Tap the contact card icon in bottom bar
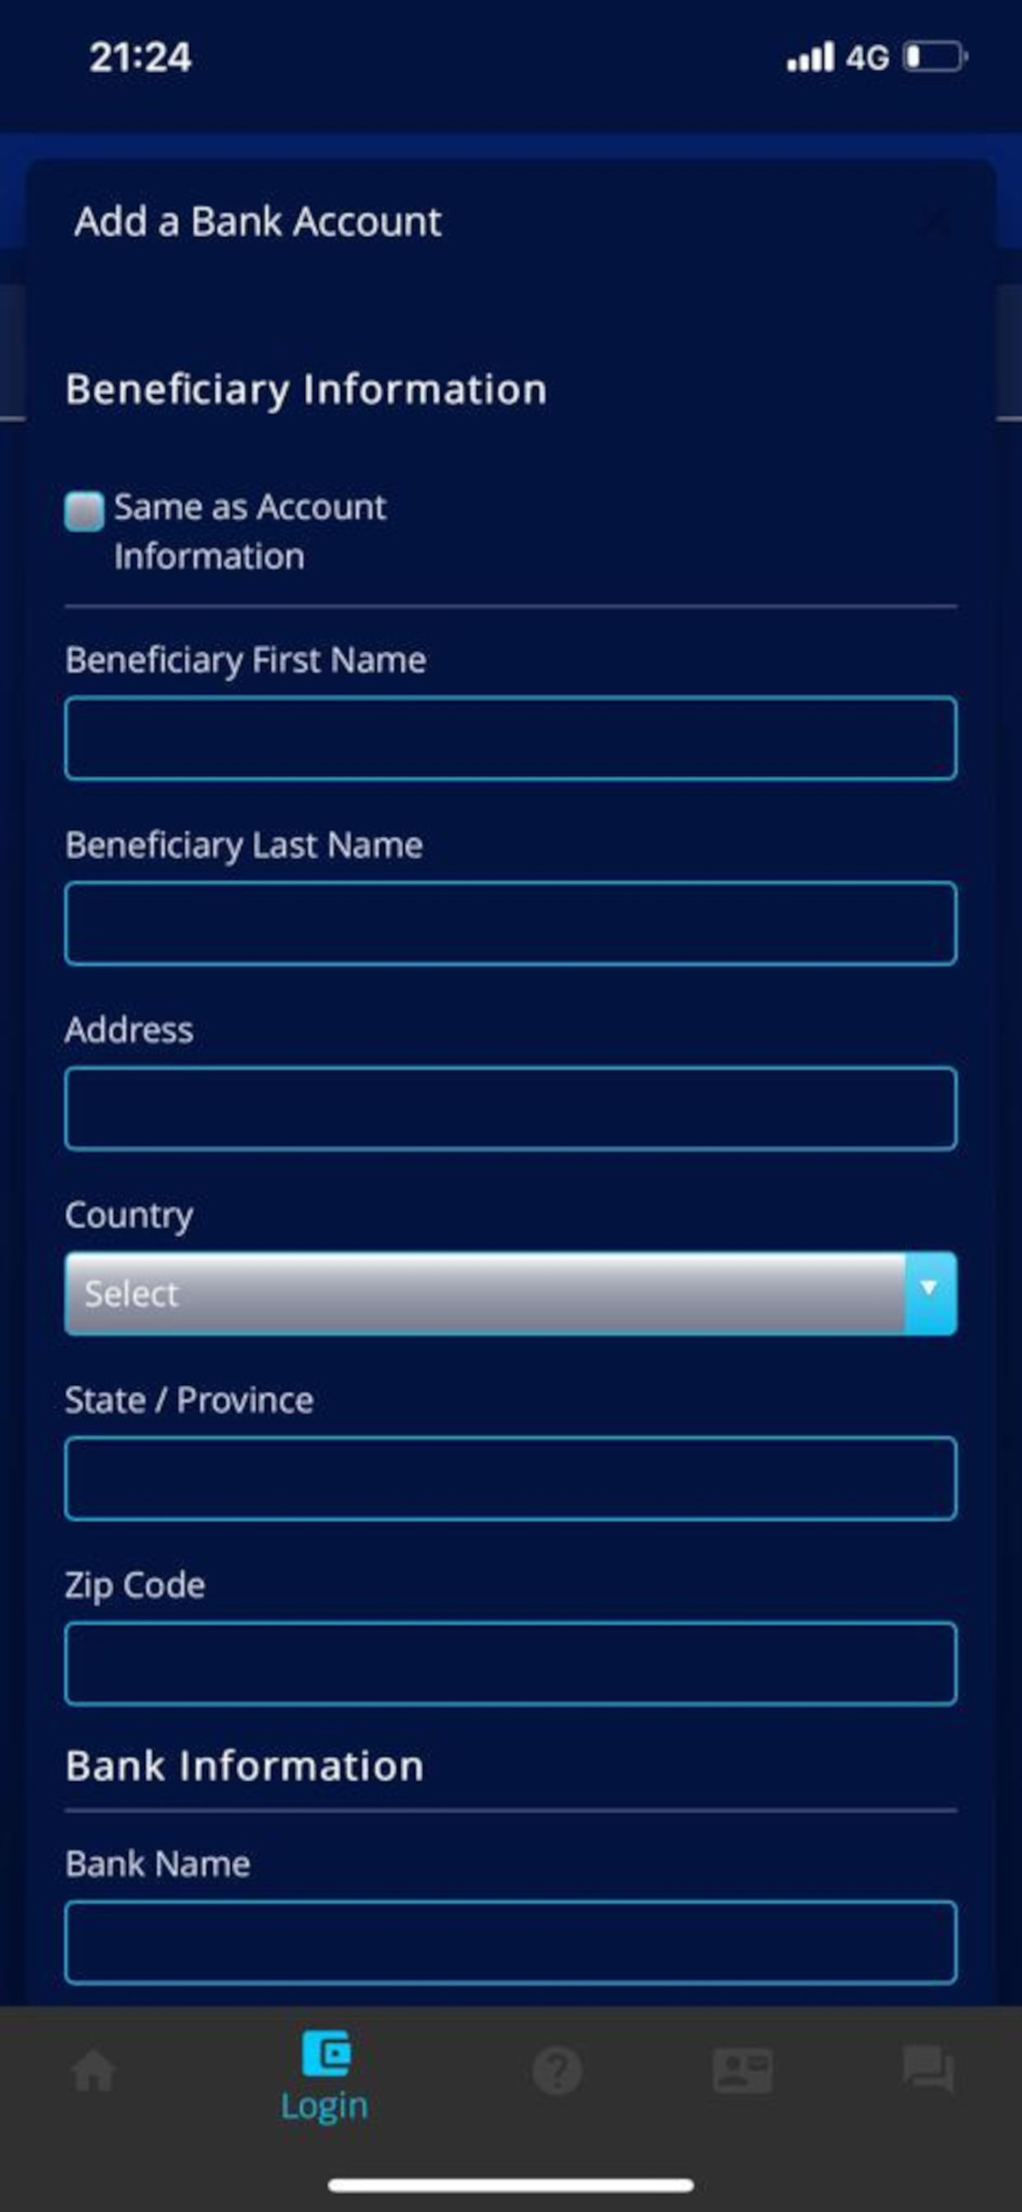 [x=744, y=2072]
